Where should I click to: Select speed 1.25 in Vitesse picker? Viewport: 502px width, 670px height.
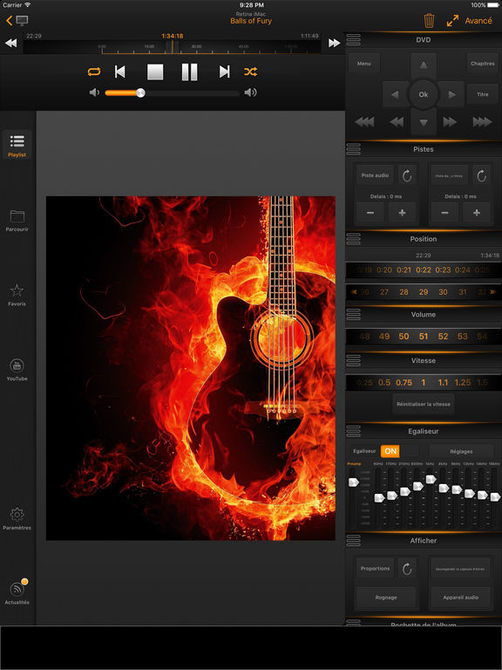(463, 382)
